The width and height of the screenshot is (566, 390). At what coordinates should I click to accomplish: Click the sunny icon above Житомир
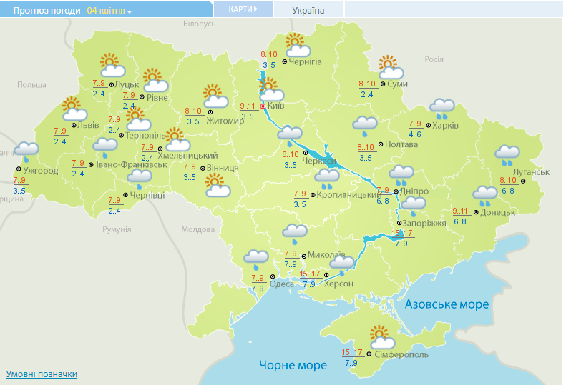point(214,94)
